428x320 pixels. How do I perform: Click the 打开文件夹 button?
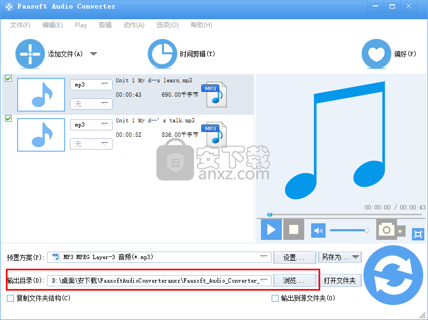click(x=340, y=280)
